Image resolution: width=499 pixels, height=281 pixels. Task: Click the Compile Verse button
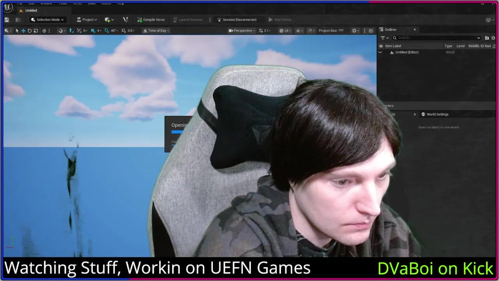pos(151,20)
